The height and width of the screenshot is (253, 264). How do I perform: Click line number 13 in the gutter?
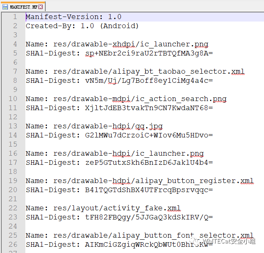click(x=13, y=126)
